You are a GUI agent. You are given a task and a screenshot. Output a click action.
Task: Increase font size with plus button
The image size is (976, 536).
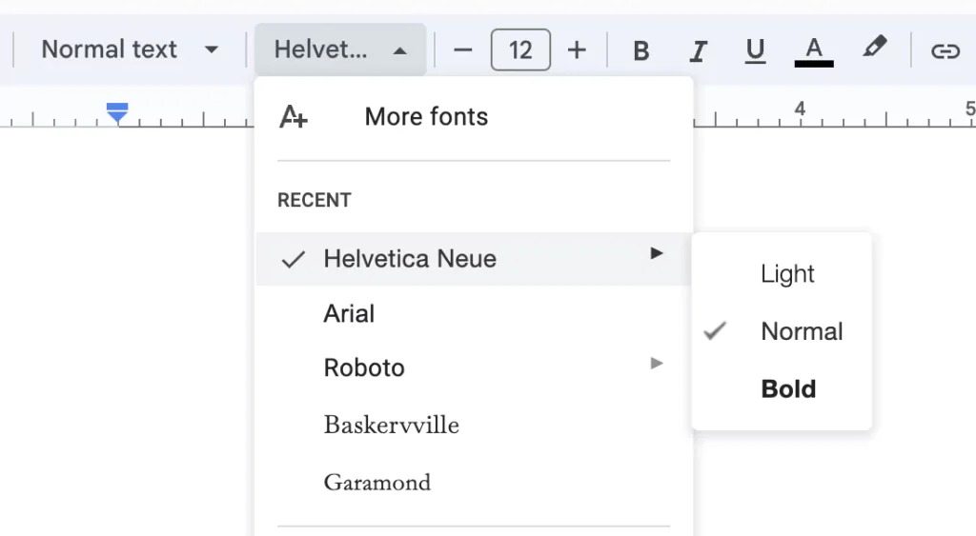(x=577, y=50)
